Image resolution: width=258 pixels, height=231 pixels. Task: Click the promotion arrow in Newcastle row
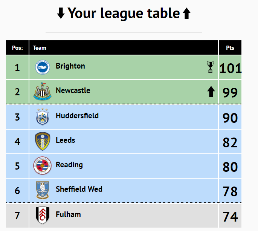211,92
